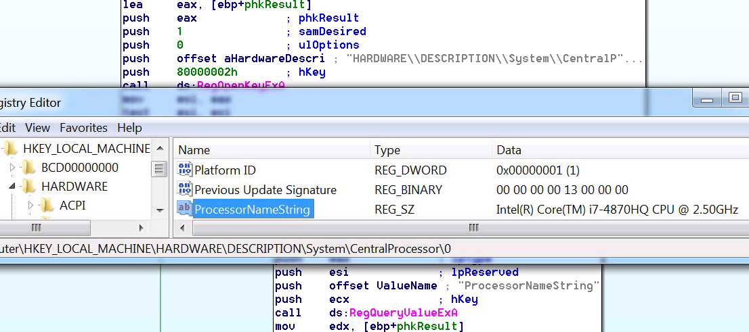Maximize the Registry Editor window

(x=735, y=99)
